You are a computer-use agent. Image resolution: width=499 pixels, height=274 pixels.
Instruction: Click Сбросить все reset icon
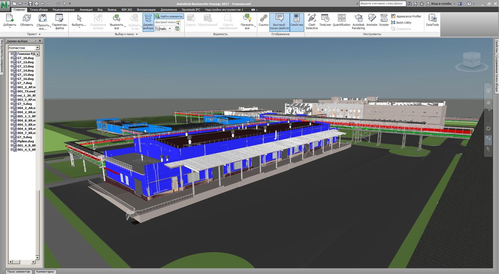click(x=43, y=18)
